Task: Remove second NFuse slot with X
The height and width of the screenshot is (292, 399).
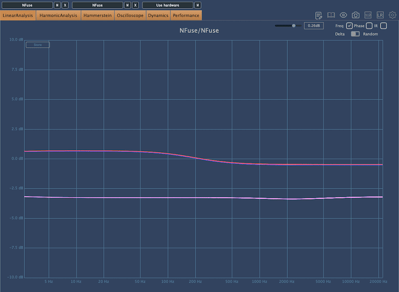Action: click(135, 5)
